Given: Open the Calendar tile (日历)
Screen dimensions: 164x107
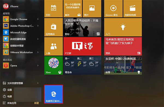Looking at the screenshot, I should pyautogui.click(x=54, y=8).
